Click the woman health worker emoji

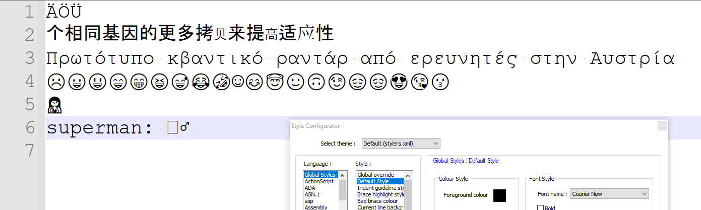point(54,105)
